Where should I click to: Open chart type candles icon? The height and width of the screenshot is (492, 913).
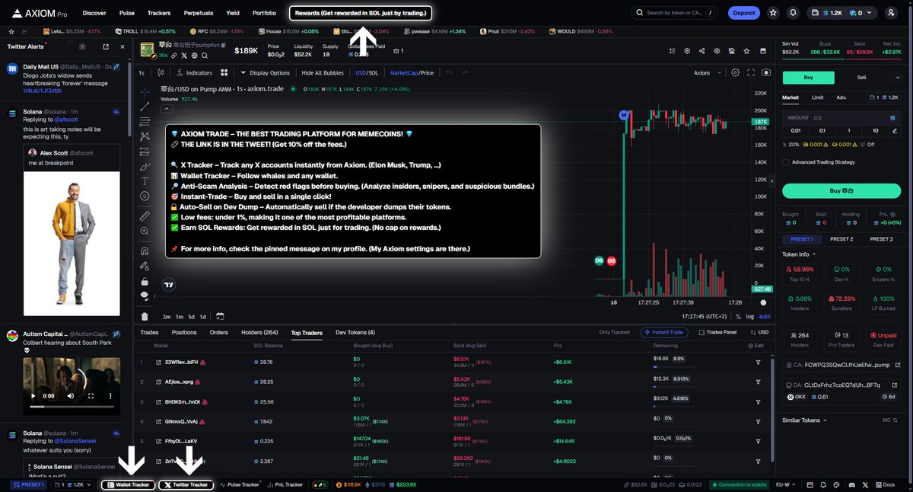coord(161,73)
